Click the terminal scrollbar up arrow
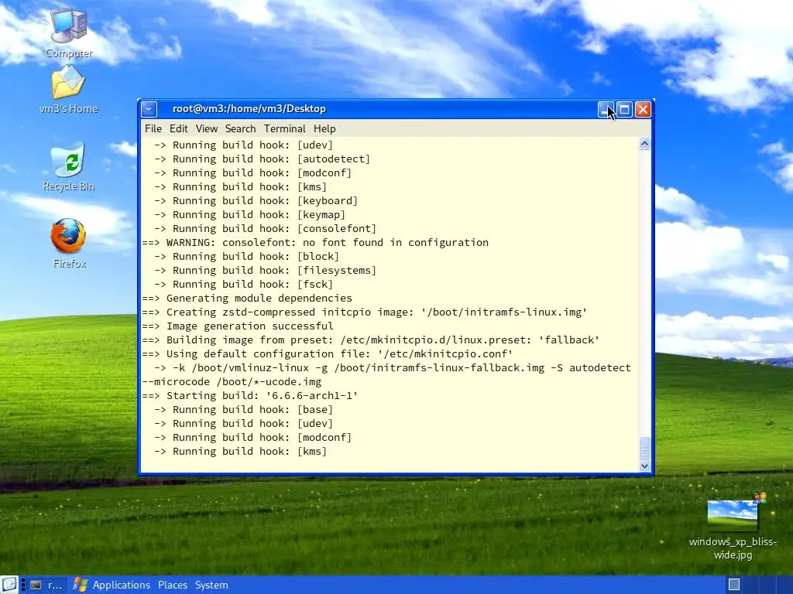The image size is (793, 594). (644, 144)
